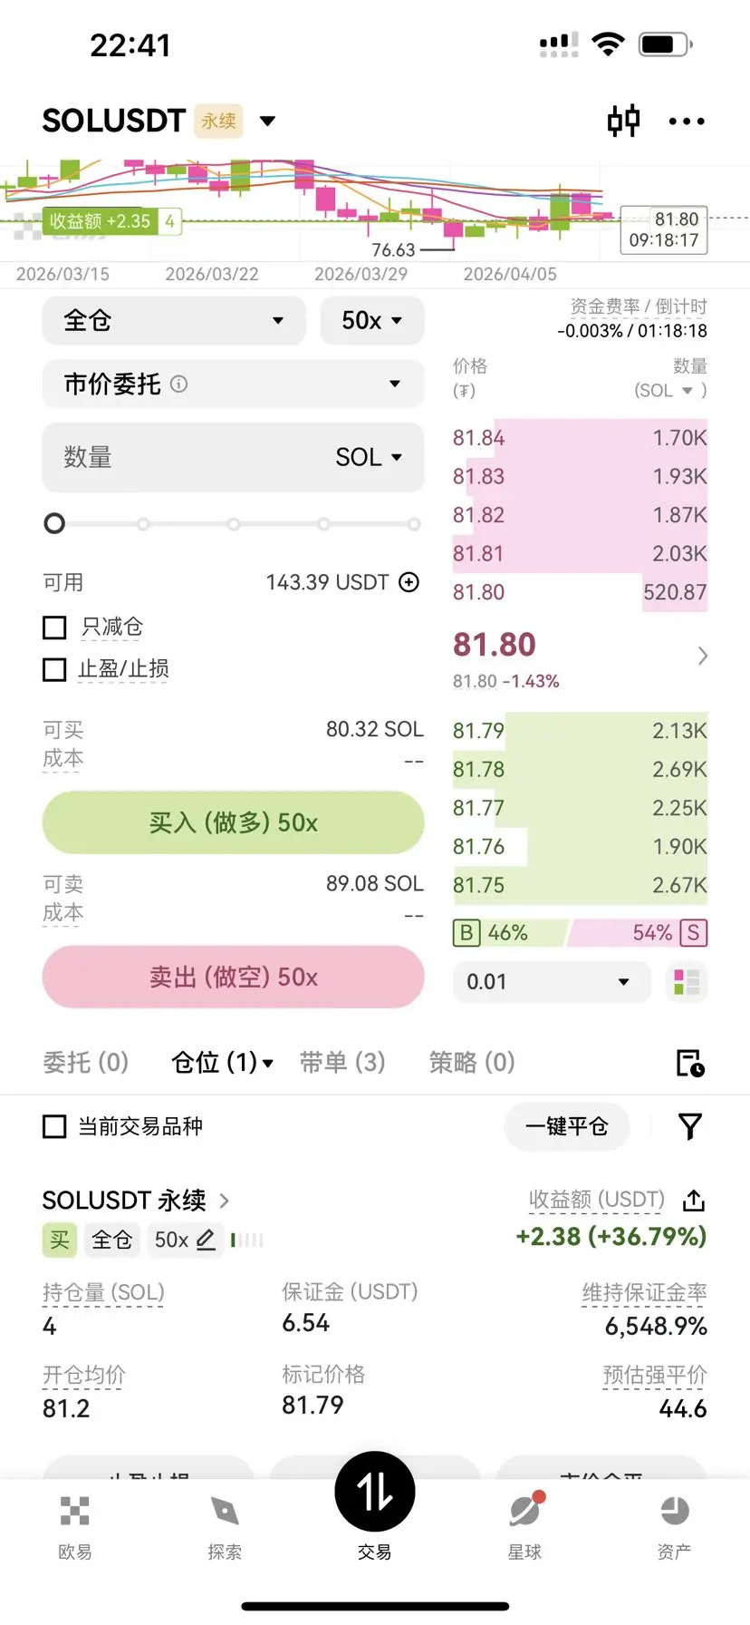Open the three-dot more options menu
This screenshot has height=1625, width=750.
point(687,122)
